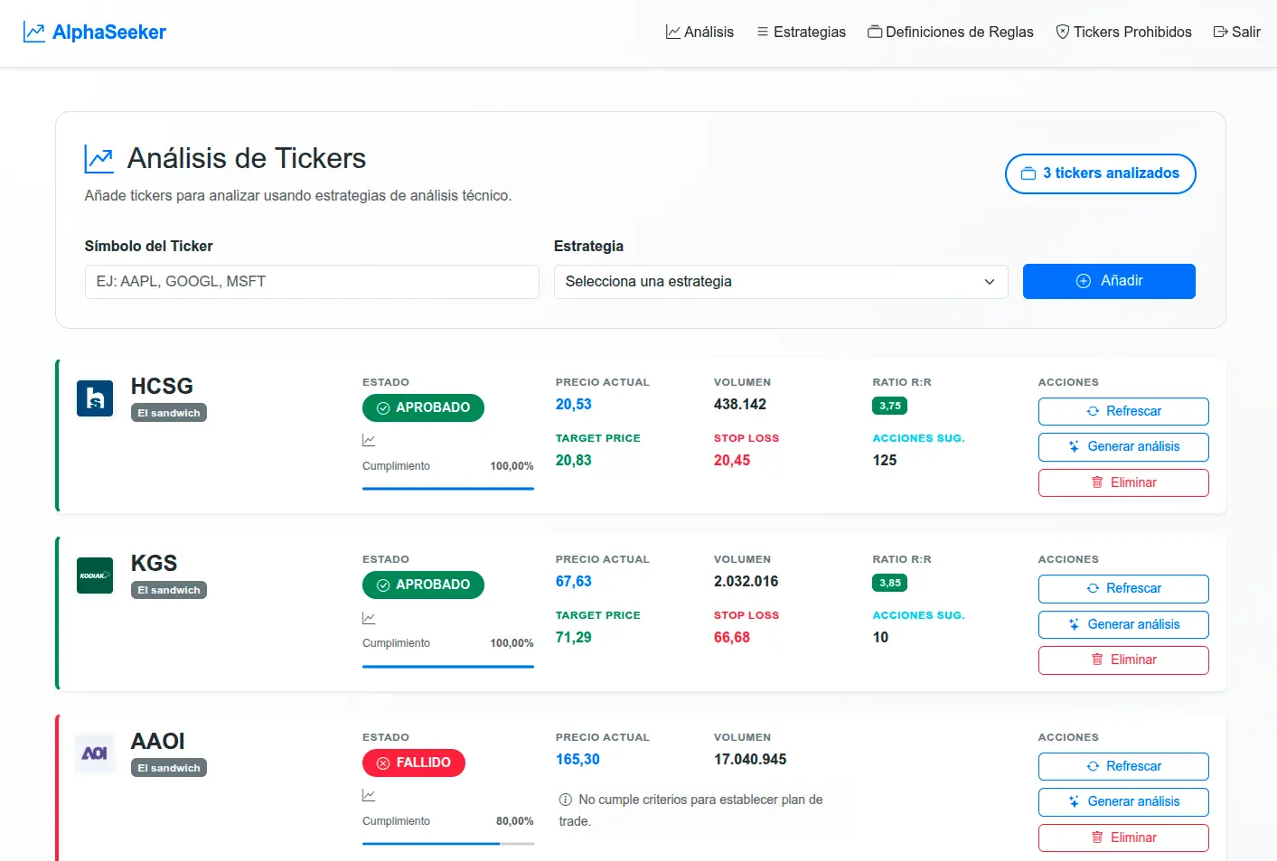Click the chart icon under AAOI status
The height and width of the screenshot is (861, 1277).
pos(369,796)
